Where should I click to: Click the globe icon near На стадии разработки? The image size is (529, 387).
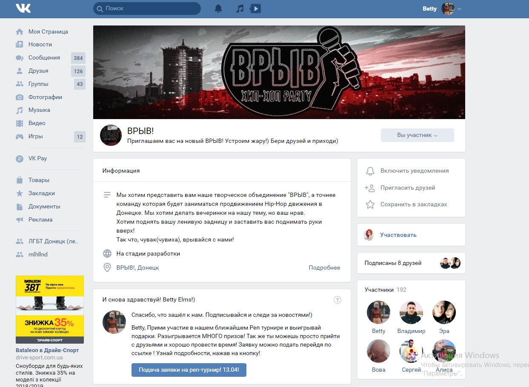(x=107, y=253)
